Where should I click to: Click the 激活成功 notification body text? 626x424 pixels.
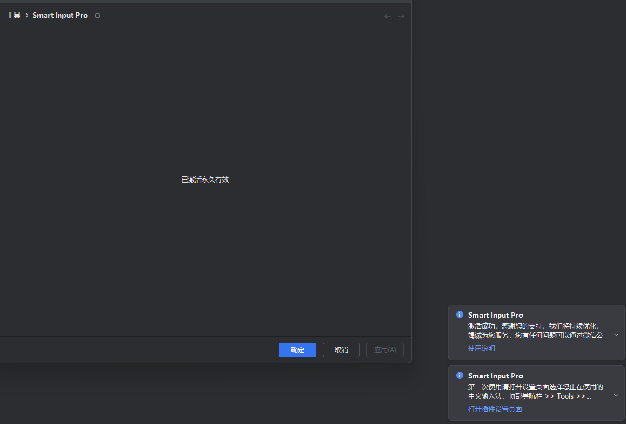(x=536, y=331)
